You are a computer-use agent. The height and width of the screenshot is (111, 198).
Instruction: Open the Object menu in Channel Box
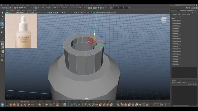[x=183, y=14]
